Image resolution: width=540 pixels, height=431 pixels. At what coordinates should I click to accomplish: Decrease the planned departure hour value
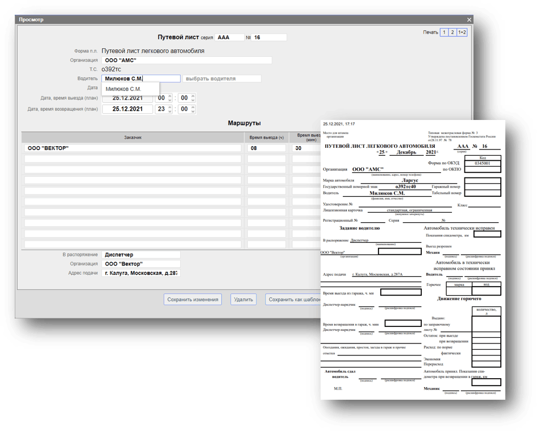click(x=170, y=100)
